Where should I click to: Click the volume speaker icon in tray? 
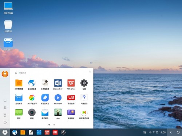(150, 132)
